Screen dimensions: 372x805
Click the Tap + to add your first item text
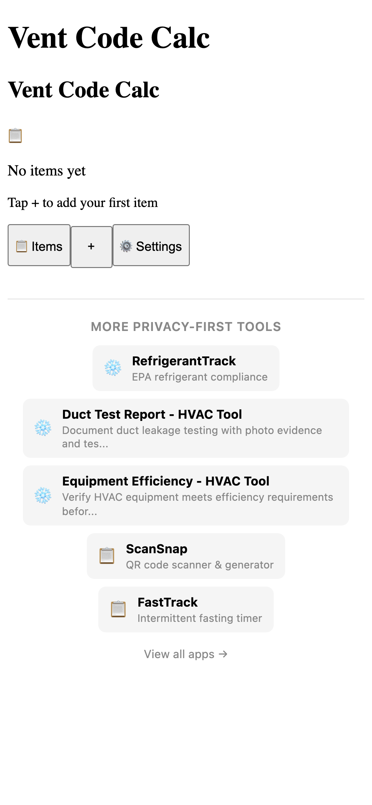[83, 203]
